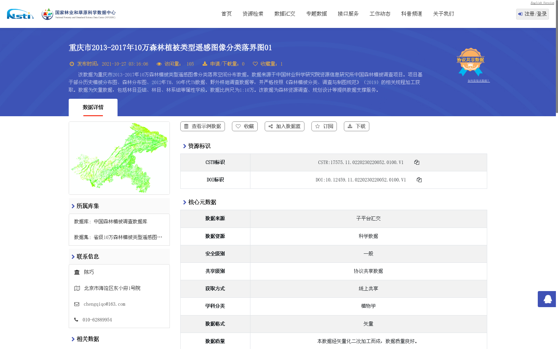Click the 矢量 data format value
The height and width of the screenshot is (349, 558).
(x=368, y=324)
